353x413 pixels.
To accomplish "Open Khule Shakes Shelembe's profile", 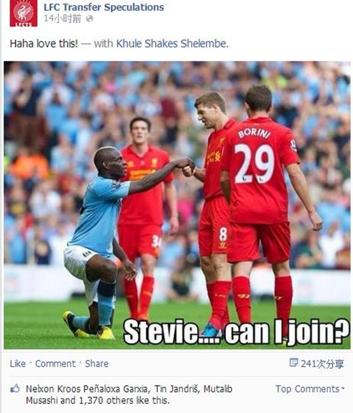I will coord(172,44).
